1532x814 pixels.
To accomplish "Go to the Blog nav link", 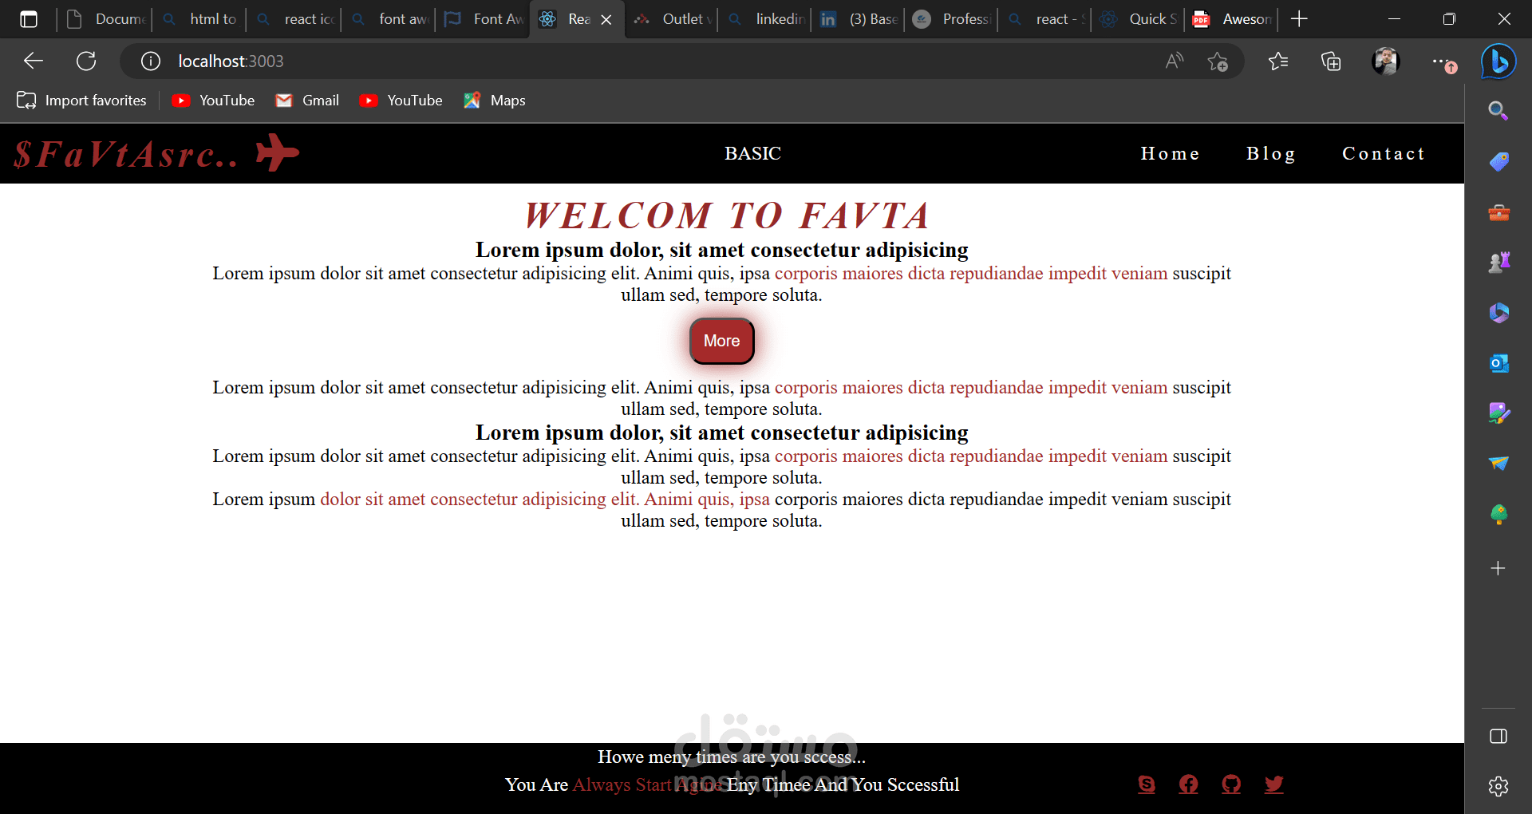I will 1271,153.
